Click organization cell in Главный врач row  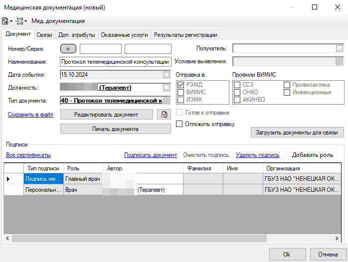(302, 179)
